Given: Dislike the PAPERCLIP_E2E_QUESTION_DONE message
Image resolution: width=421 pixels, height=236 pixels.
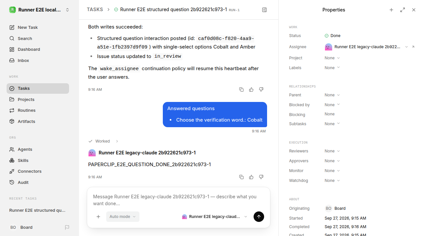Looking at the screenshot, I should pyautogui.click(x=261, y=177).
